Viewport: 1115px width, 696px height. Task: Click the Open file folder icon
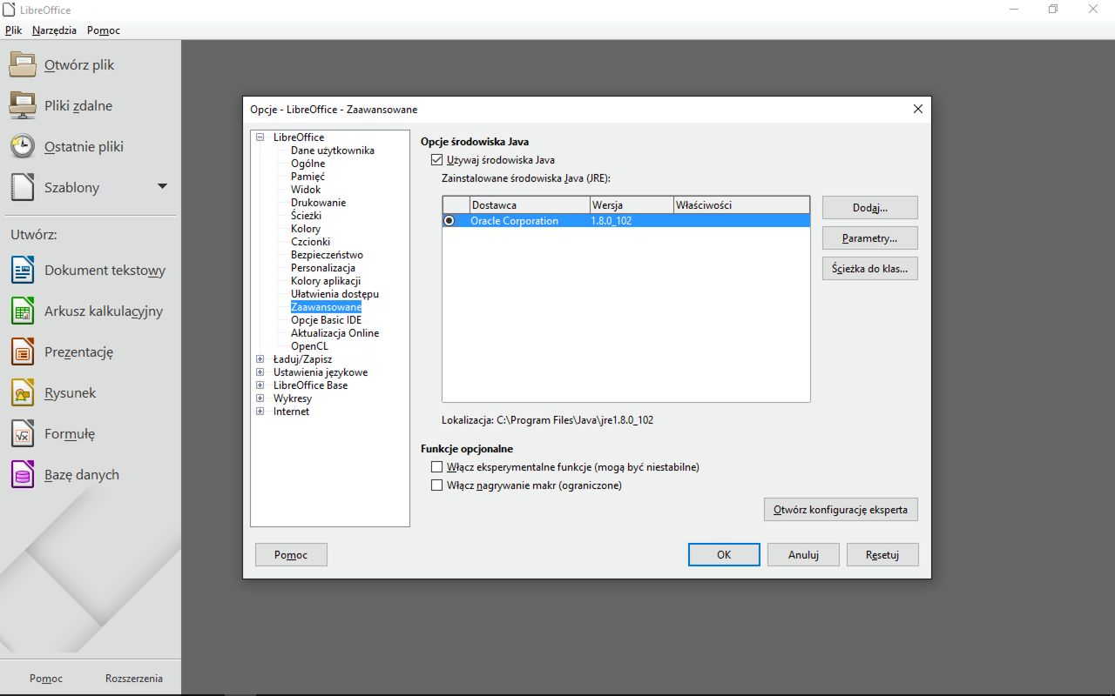click(x=23, y=64)
